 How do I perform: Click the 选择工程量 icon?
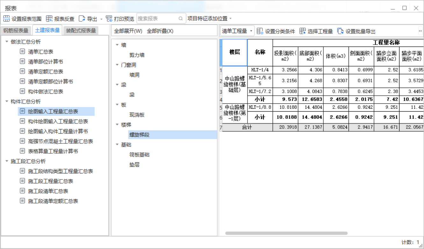tap(303, 31)
